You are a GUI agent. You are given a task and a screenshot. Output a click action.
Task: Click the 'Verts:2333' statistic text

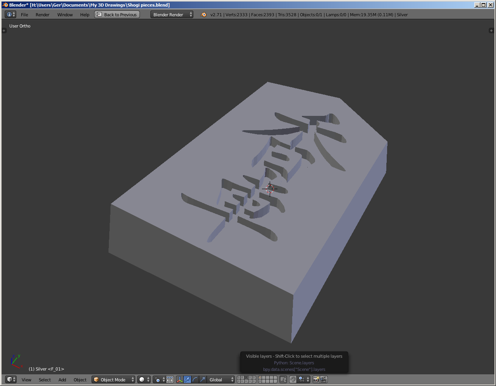tap(236, 15)
